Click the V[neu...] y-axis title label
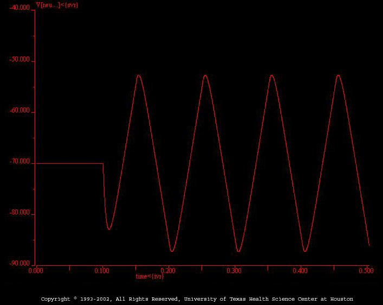The width and height of the screenshot is (383, 305). coord(56,5)
